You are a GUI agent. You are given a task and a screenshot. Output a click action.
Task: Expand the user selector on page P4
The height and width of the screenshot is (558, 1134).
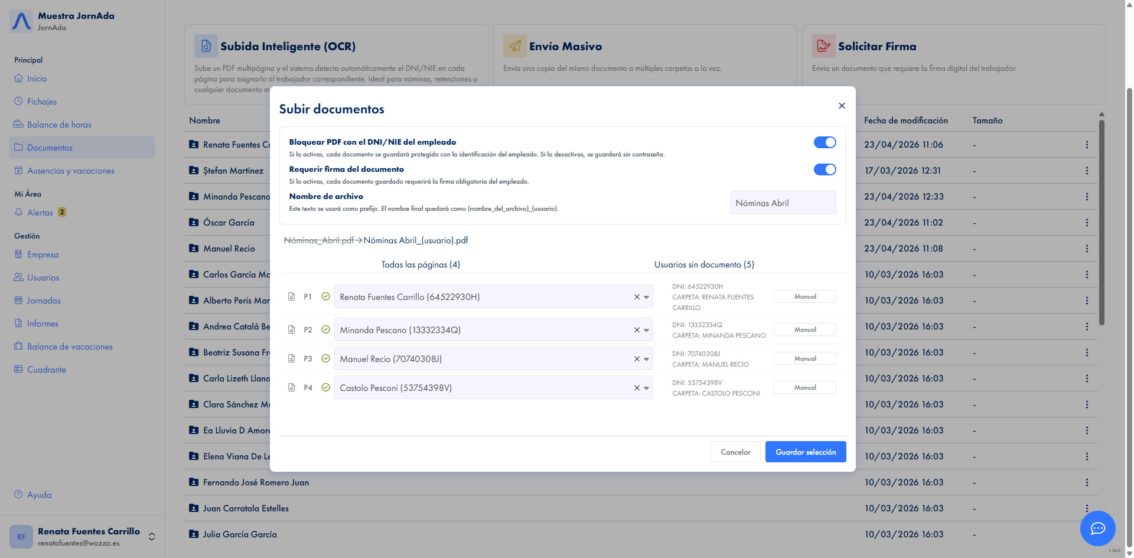646,387
